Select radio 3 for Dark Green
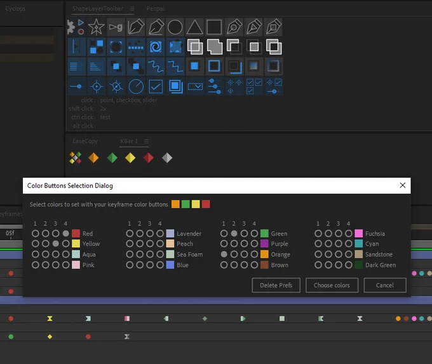Viewport: 432px width, 364px height. tap(339, 264)
